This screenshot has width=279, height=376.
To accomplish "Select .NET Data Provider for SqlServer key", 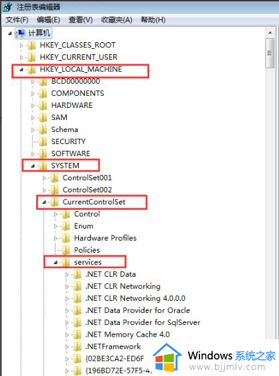I will [x=143, y=322].
